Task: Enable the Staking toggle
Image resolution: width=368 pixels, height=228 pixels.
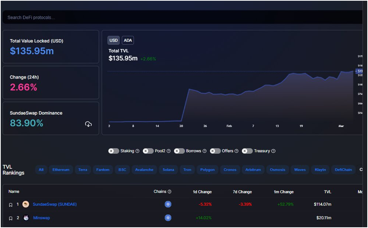Action: tap(114, 151)
